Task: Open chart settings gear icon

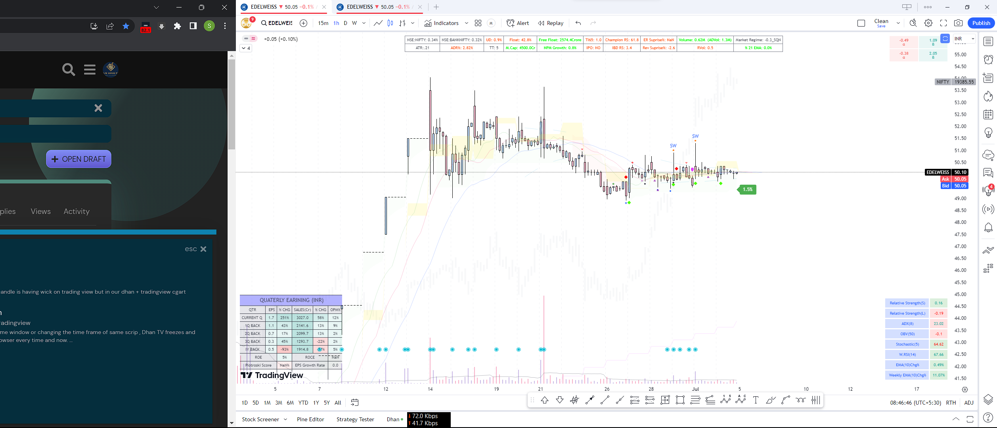Action: pyautogui.click(x=928, y=23)
